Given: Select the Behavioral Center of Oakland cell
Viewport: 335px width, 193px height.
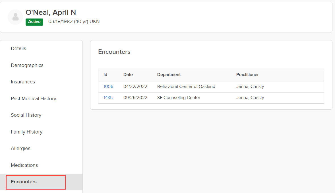Looking at the screenshot, I should (x=186, y=87).
